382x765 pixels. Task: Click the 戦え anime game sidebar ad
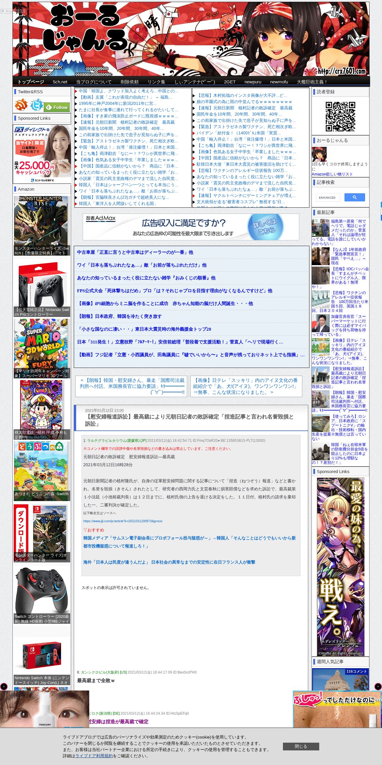[340, 567]
